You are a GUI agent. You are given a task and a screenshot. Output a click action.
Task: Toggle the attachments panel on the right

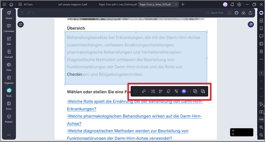261,51
